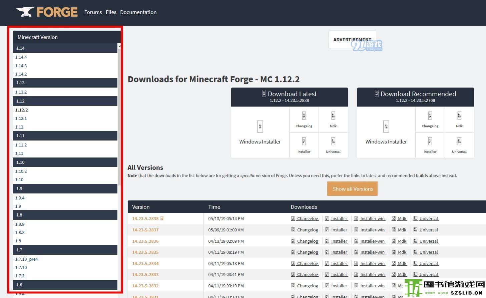Click version number 14.23.5.2836

tap(145, 241)
